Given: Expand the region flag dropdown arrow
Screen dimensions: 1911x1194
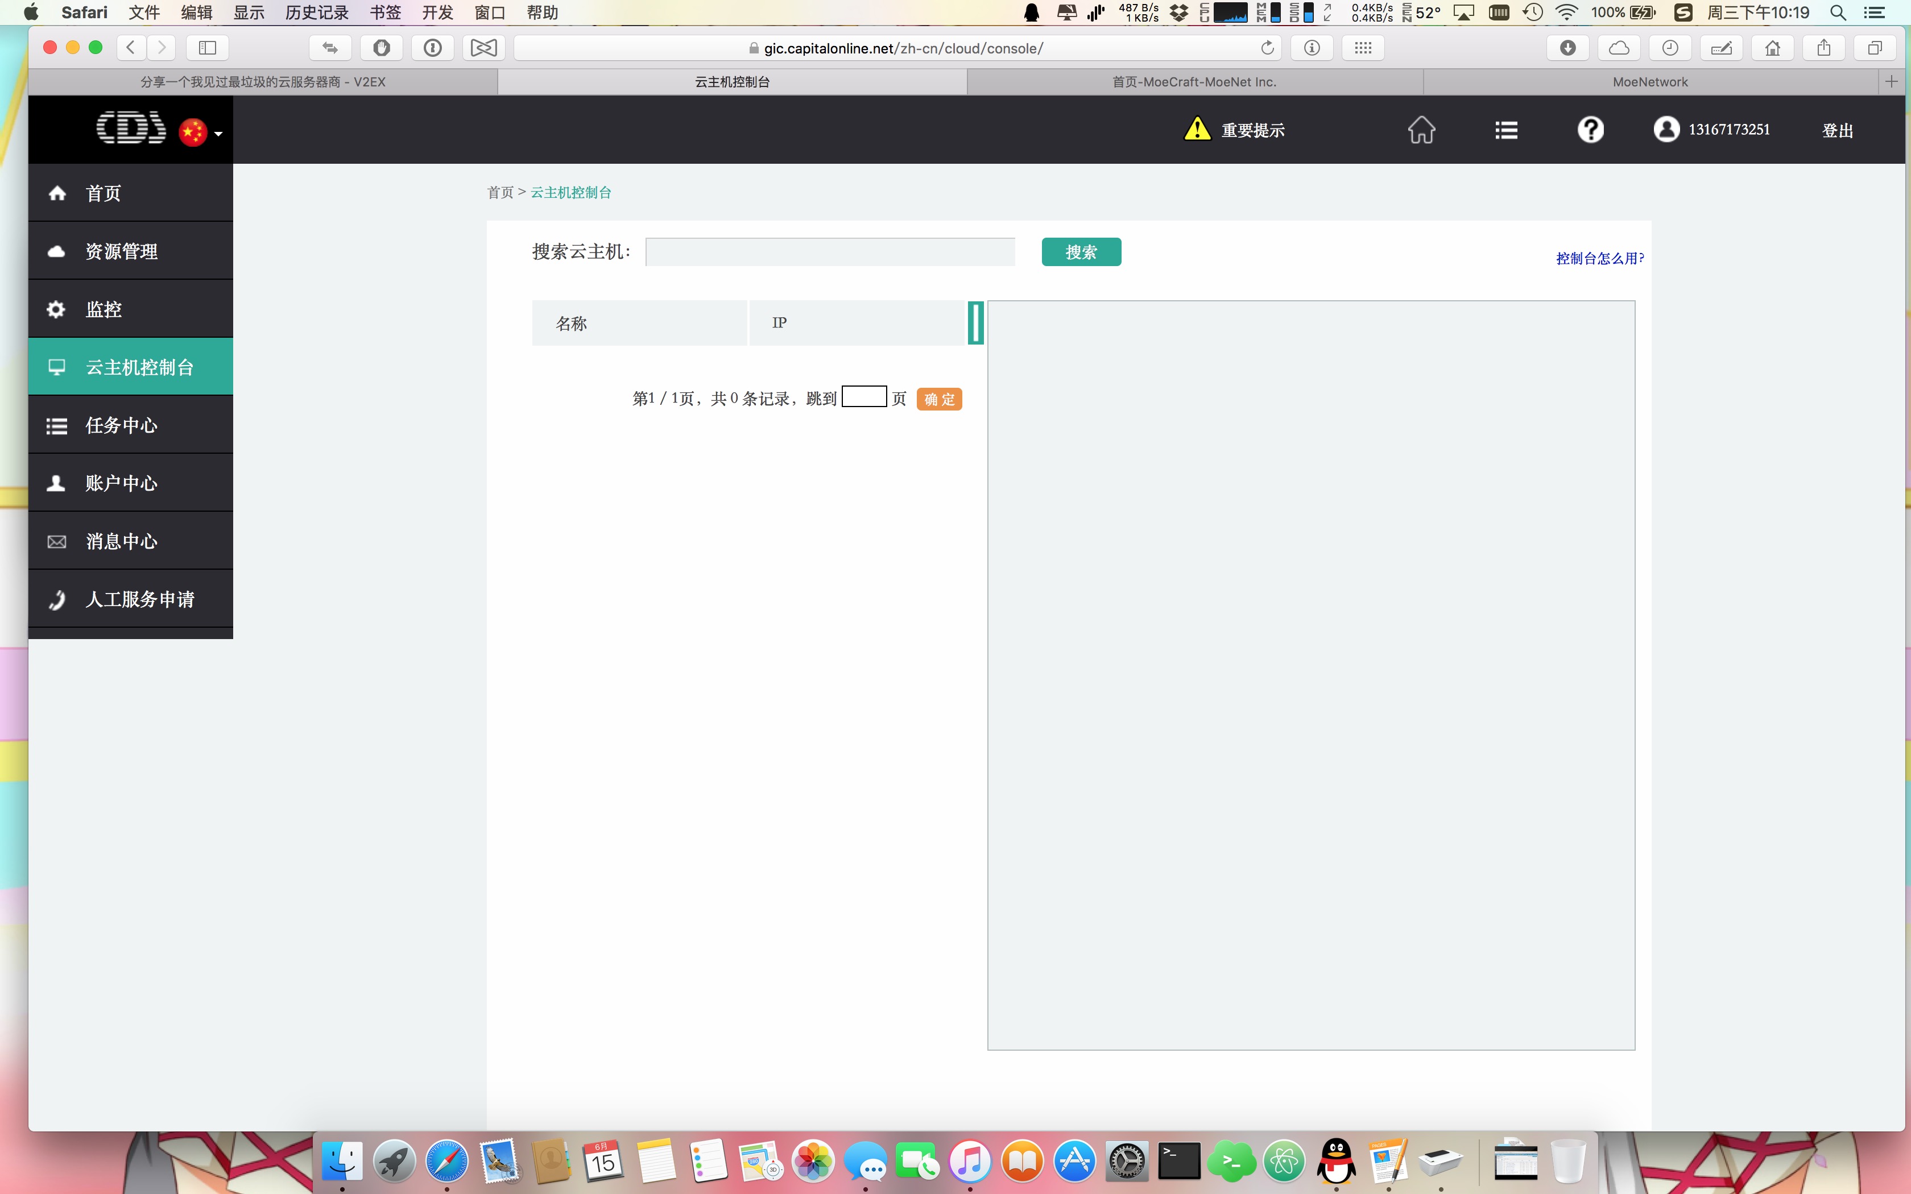Looking at the screenshot, I should pos(219,134).
